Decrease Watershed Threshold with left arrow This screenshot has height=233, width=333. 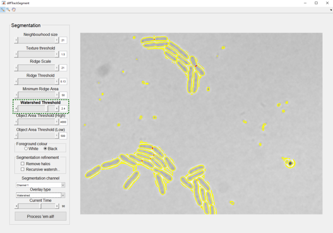pos(16,109)
